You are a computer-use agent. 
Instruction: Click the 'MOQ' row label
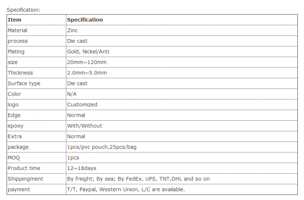click(x=14, y=158)
